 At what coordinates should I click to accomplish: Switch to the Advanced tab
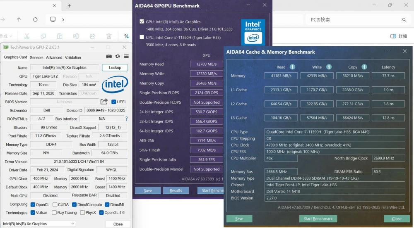pos(54,57)
